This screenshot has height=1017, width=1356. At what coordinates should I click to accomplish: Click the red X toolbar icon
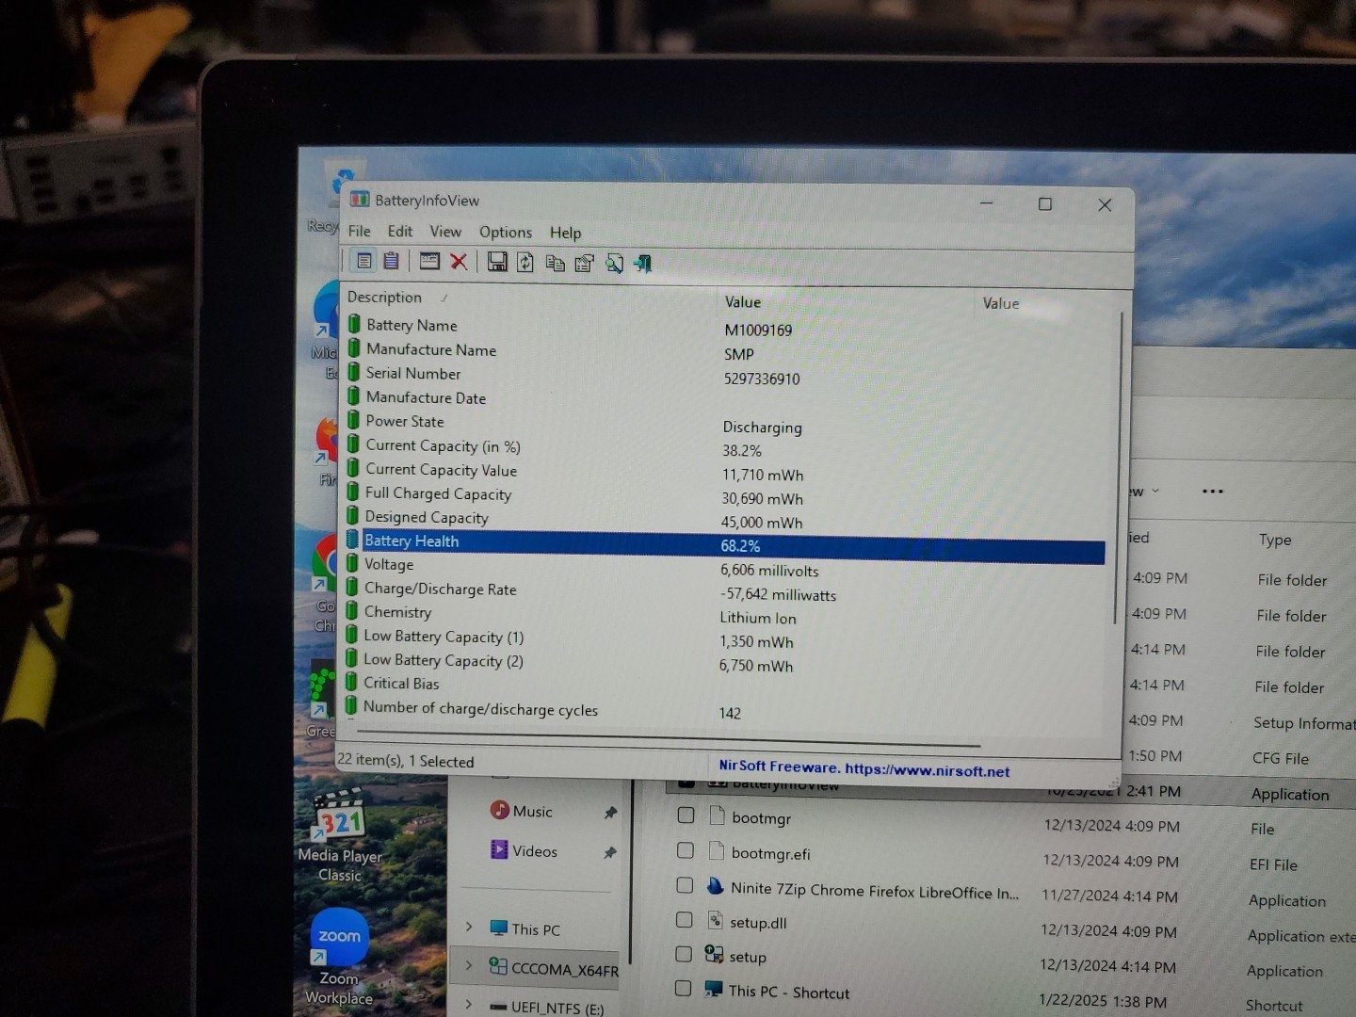coord(459,261)
